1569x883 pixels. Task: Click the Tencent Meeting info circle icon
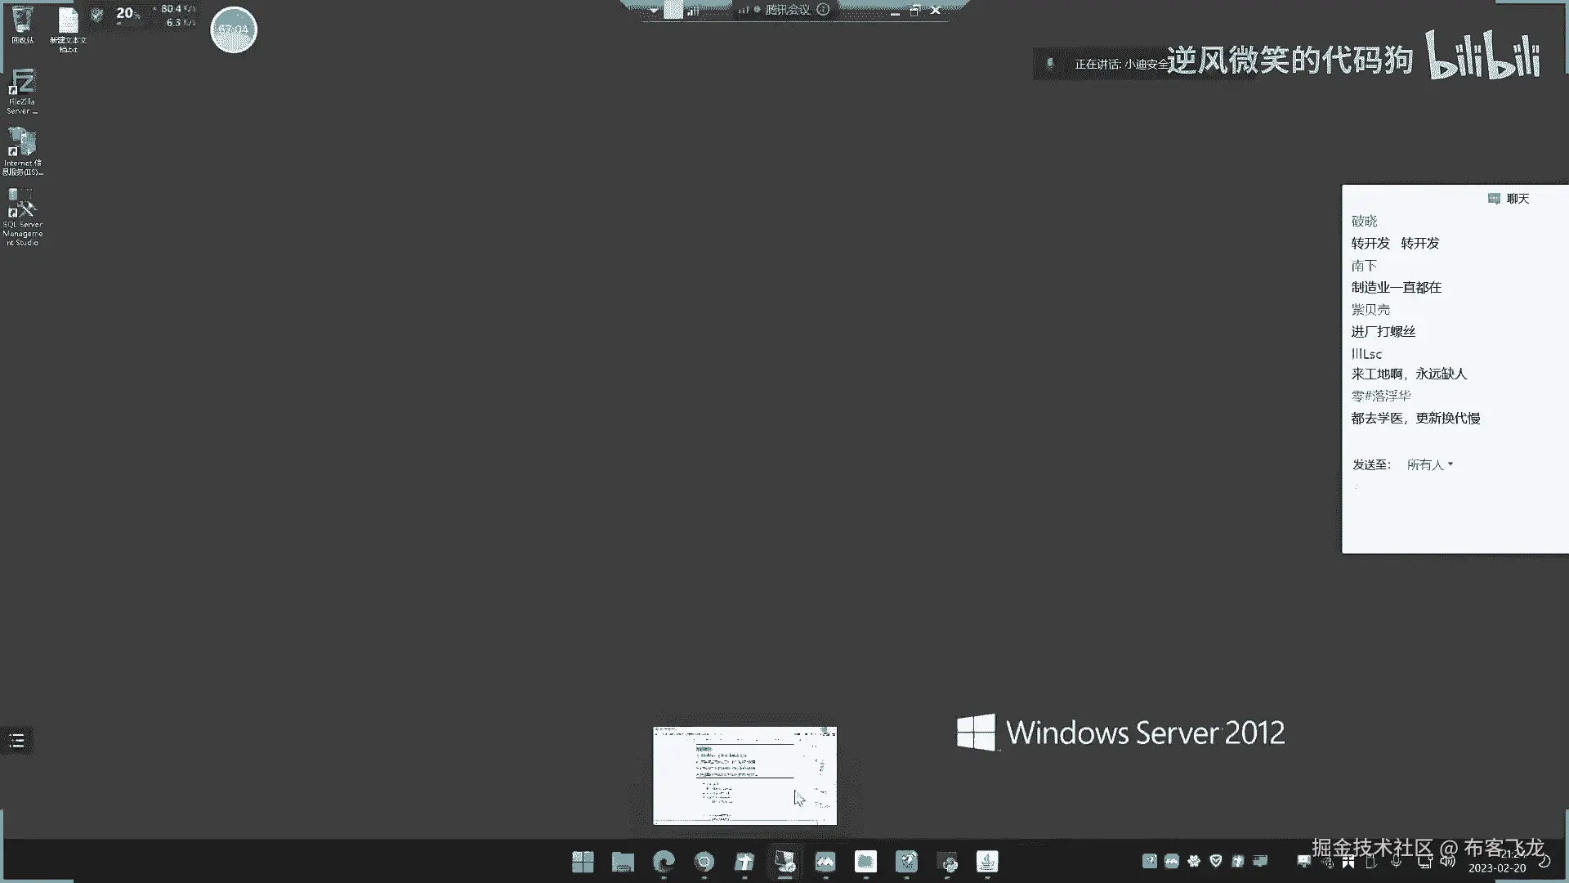pos(823,10)
